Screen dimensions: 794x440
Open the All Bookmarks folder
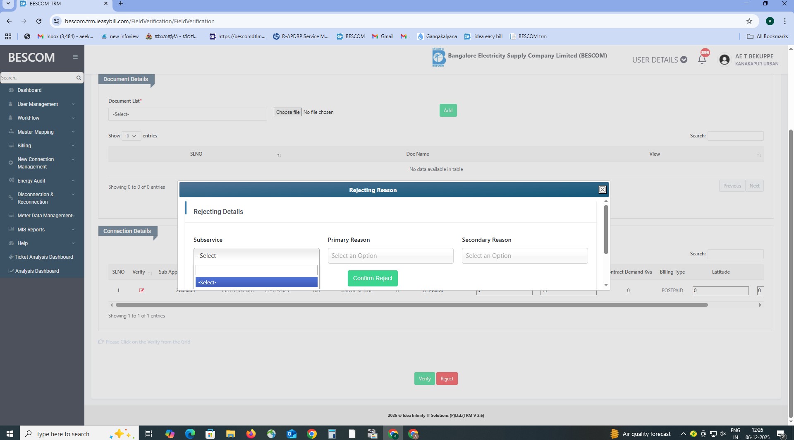768,36
